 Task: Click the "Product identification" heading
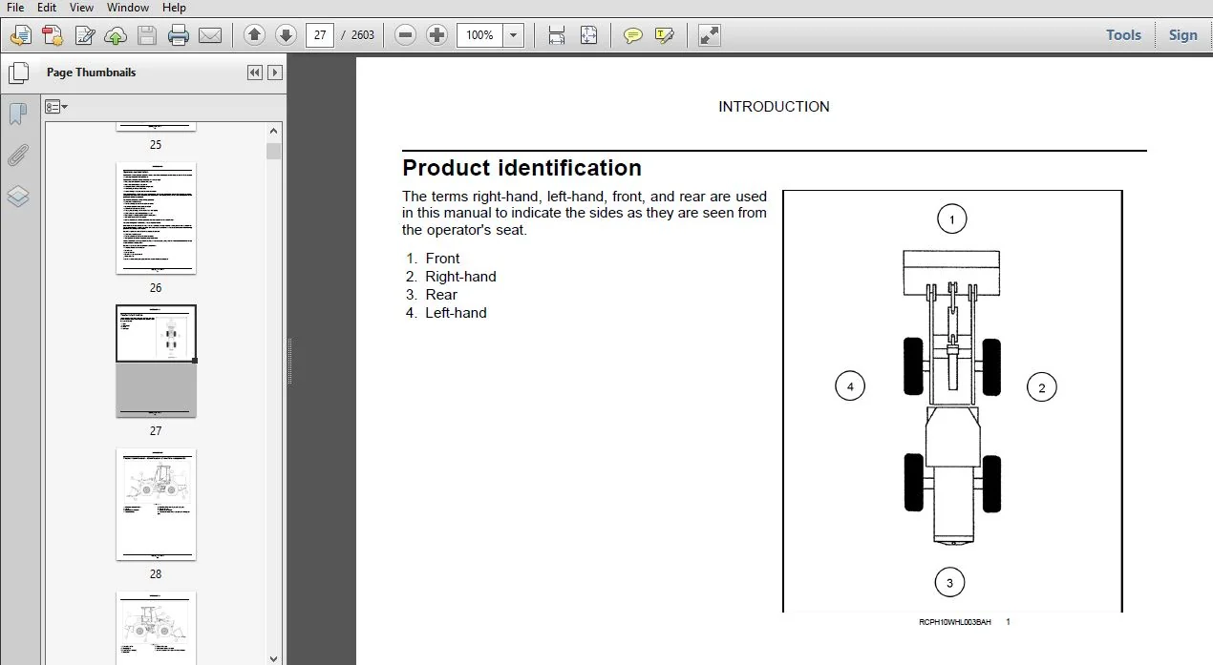(x=521, y=168)
